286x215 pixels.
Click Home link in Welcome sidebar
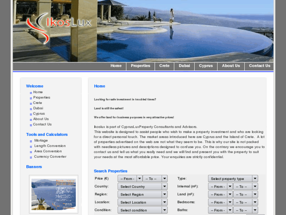[x=38, y=92]
